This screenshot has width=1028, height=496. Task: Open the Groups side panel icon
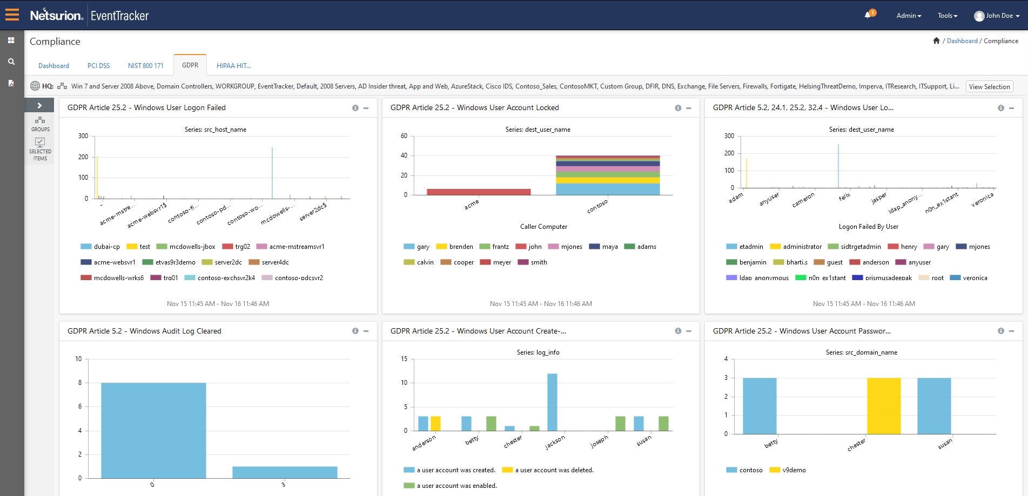pos(40,124)
